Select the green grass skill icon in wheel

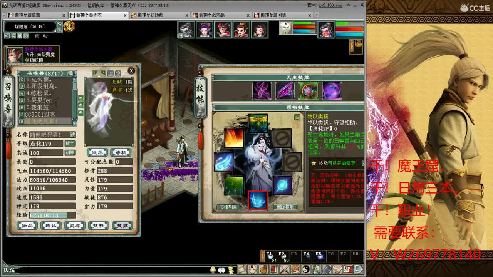234,185
